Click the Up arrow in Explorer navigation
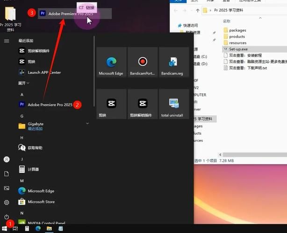Viewport: 287px width, 233px height. 198,10
